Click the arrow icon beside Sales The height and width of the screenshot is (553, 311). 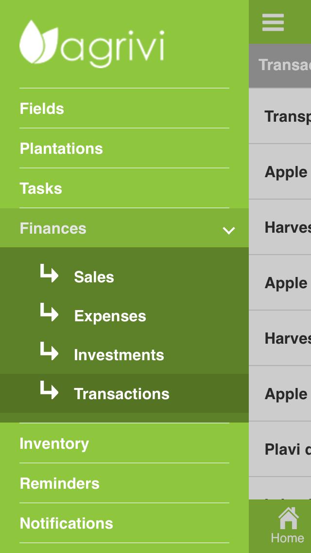tap(49, 274)
